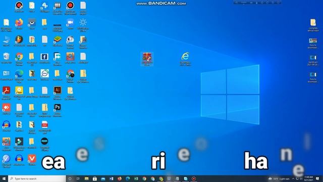Select the Internet Explorer style icon mid-desktop

point(185,59)
